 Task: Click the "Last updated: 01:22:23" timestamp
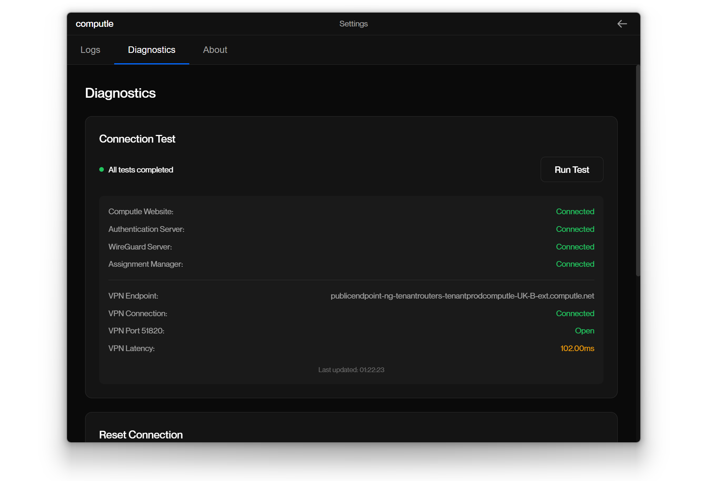point(351,370)
